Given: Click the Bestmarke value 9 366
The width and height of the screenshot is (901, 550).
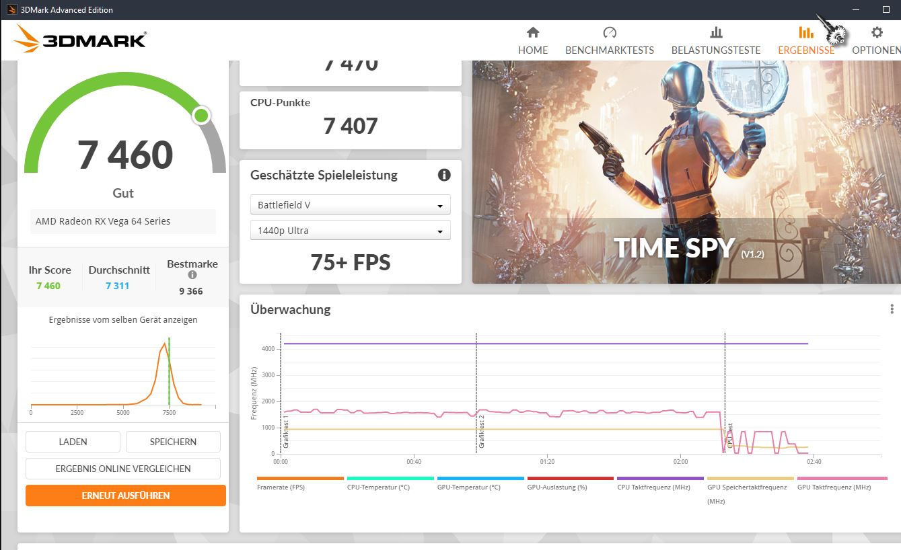Looking at the screenshot, I should pos(191,291).
